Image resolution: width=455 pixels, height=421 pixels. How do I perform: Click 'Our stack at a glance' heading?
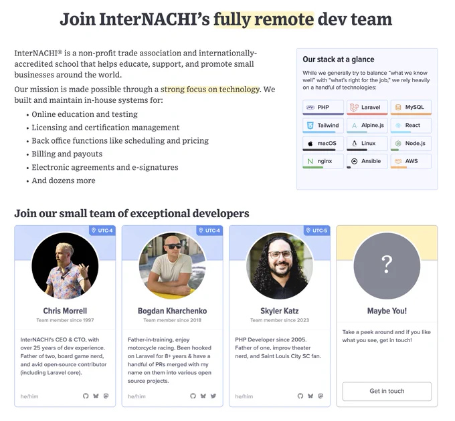click(339, 59)
